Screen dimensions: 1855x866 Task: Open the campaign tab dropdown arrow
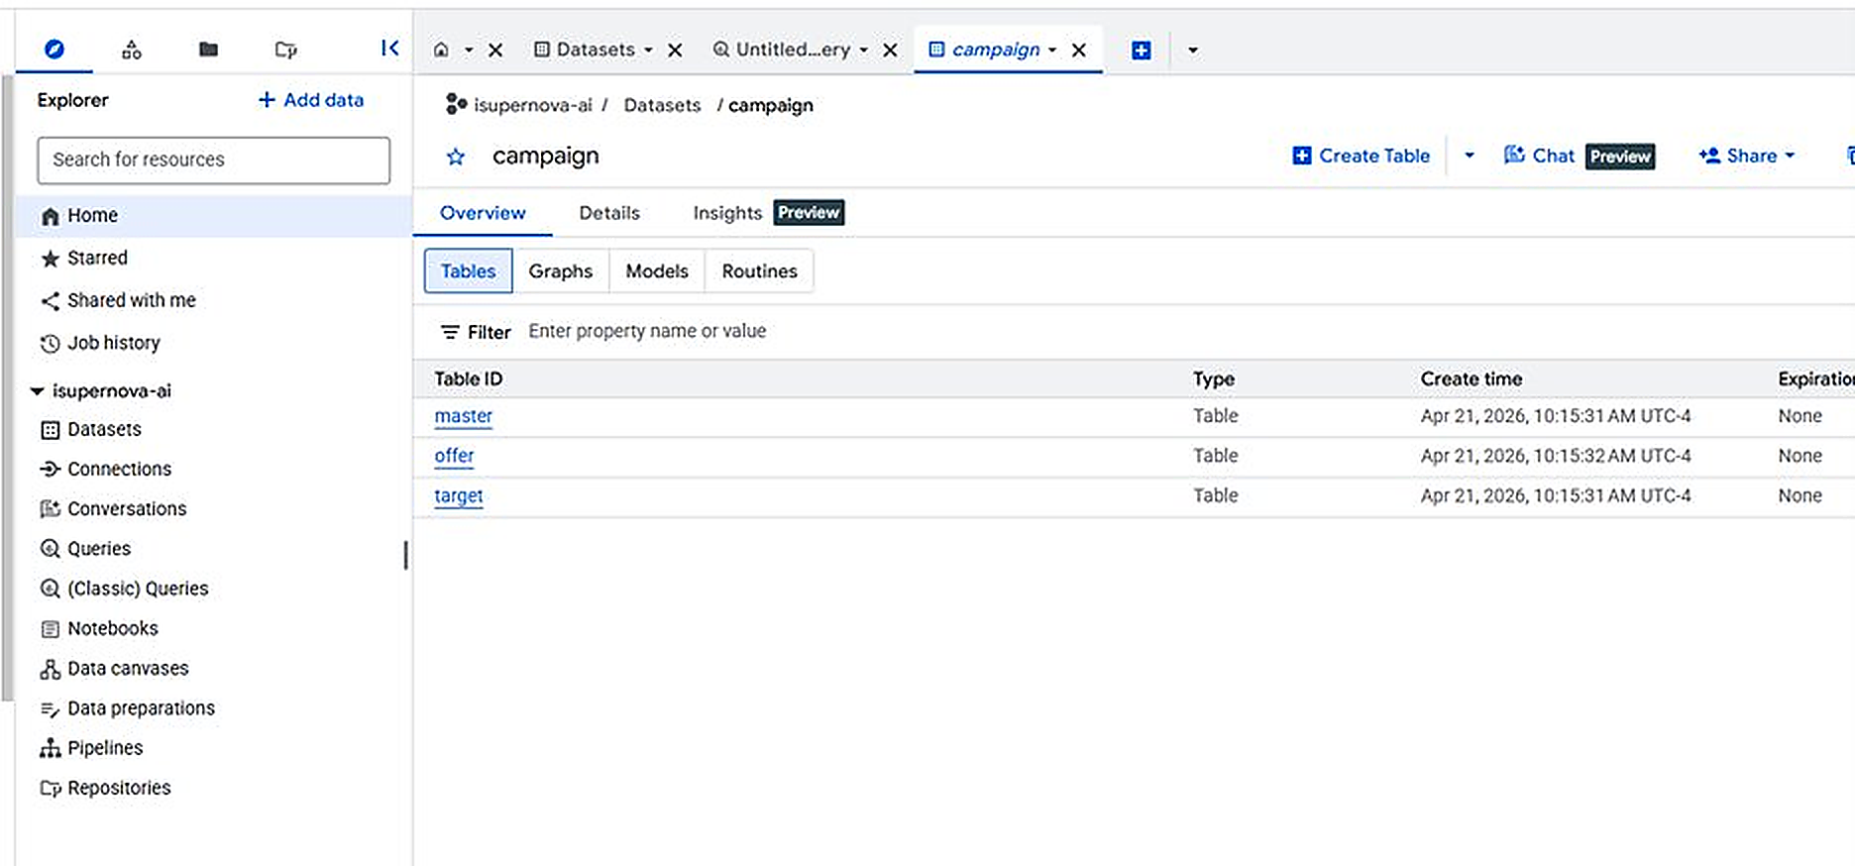point(1052,50)
